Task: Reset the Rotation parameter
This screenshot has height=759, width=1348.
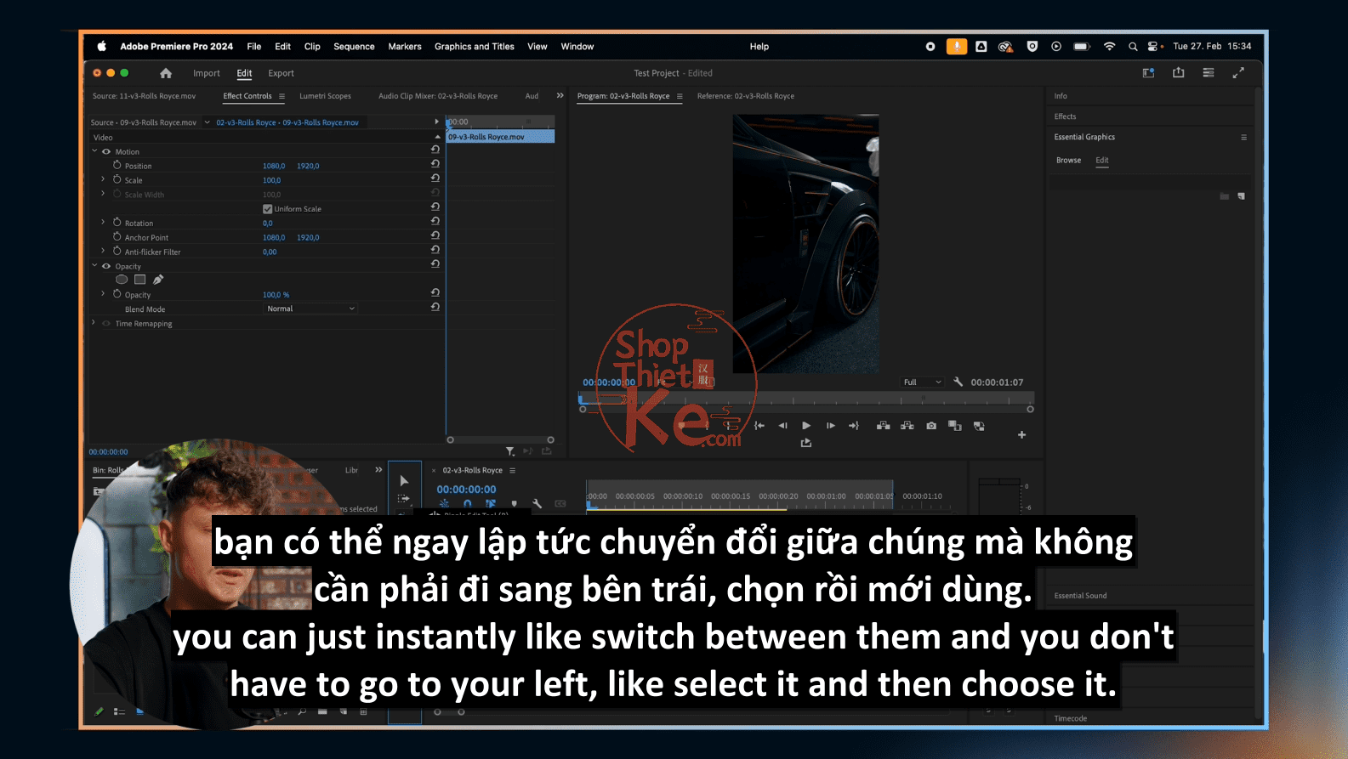Action: point(435,221)
